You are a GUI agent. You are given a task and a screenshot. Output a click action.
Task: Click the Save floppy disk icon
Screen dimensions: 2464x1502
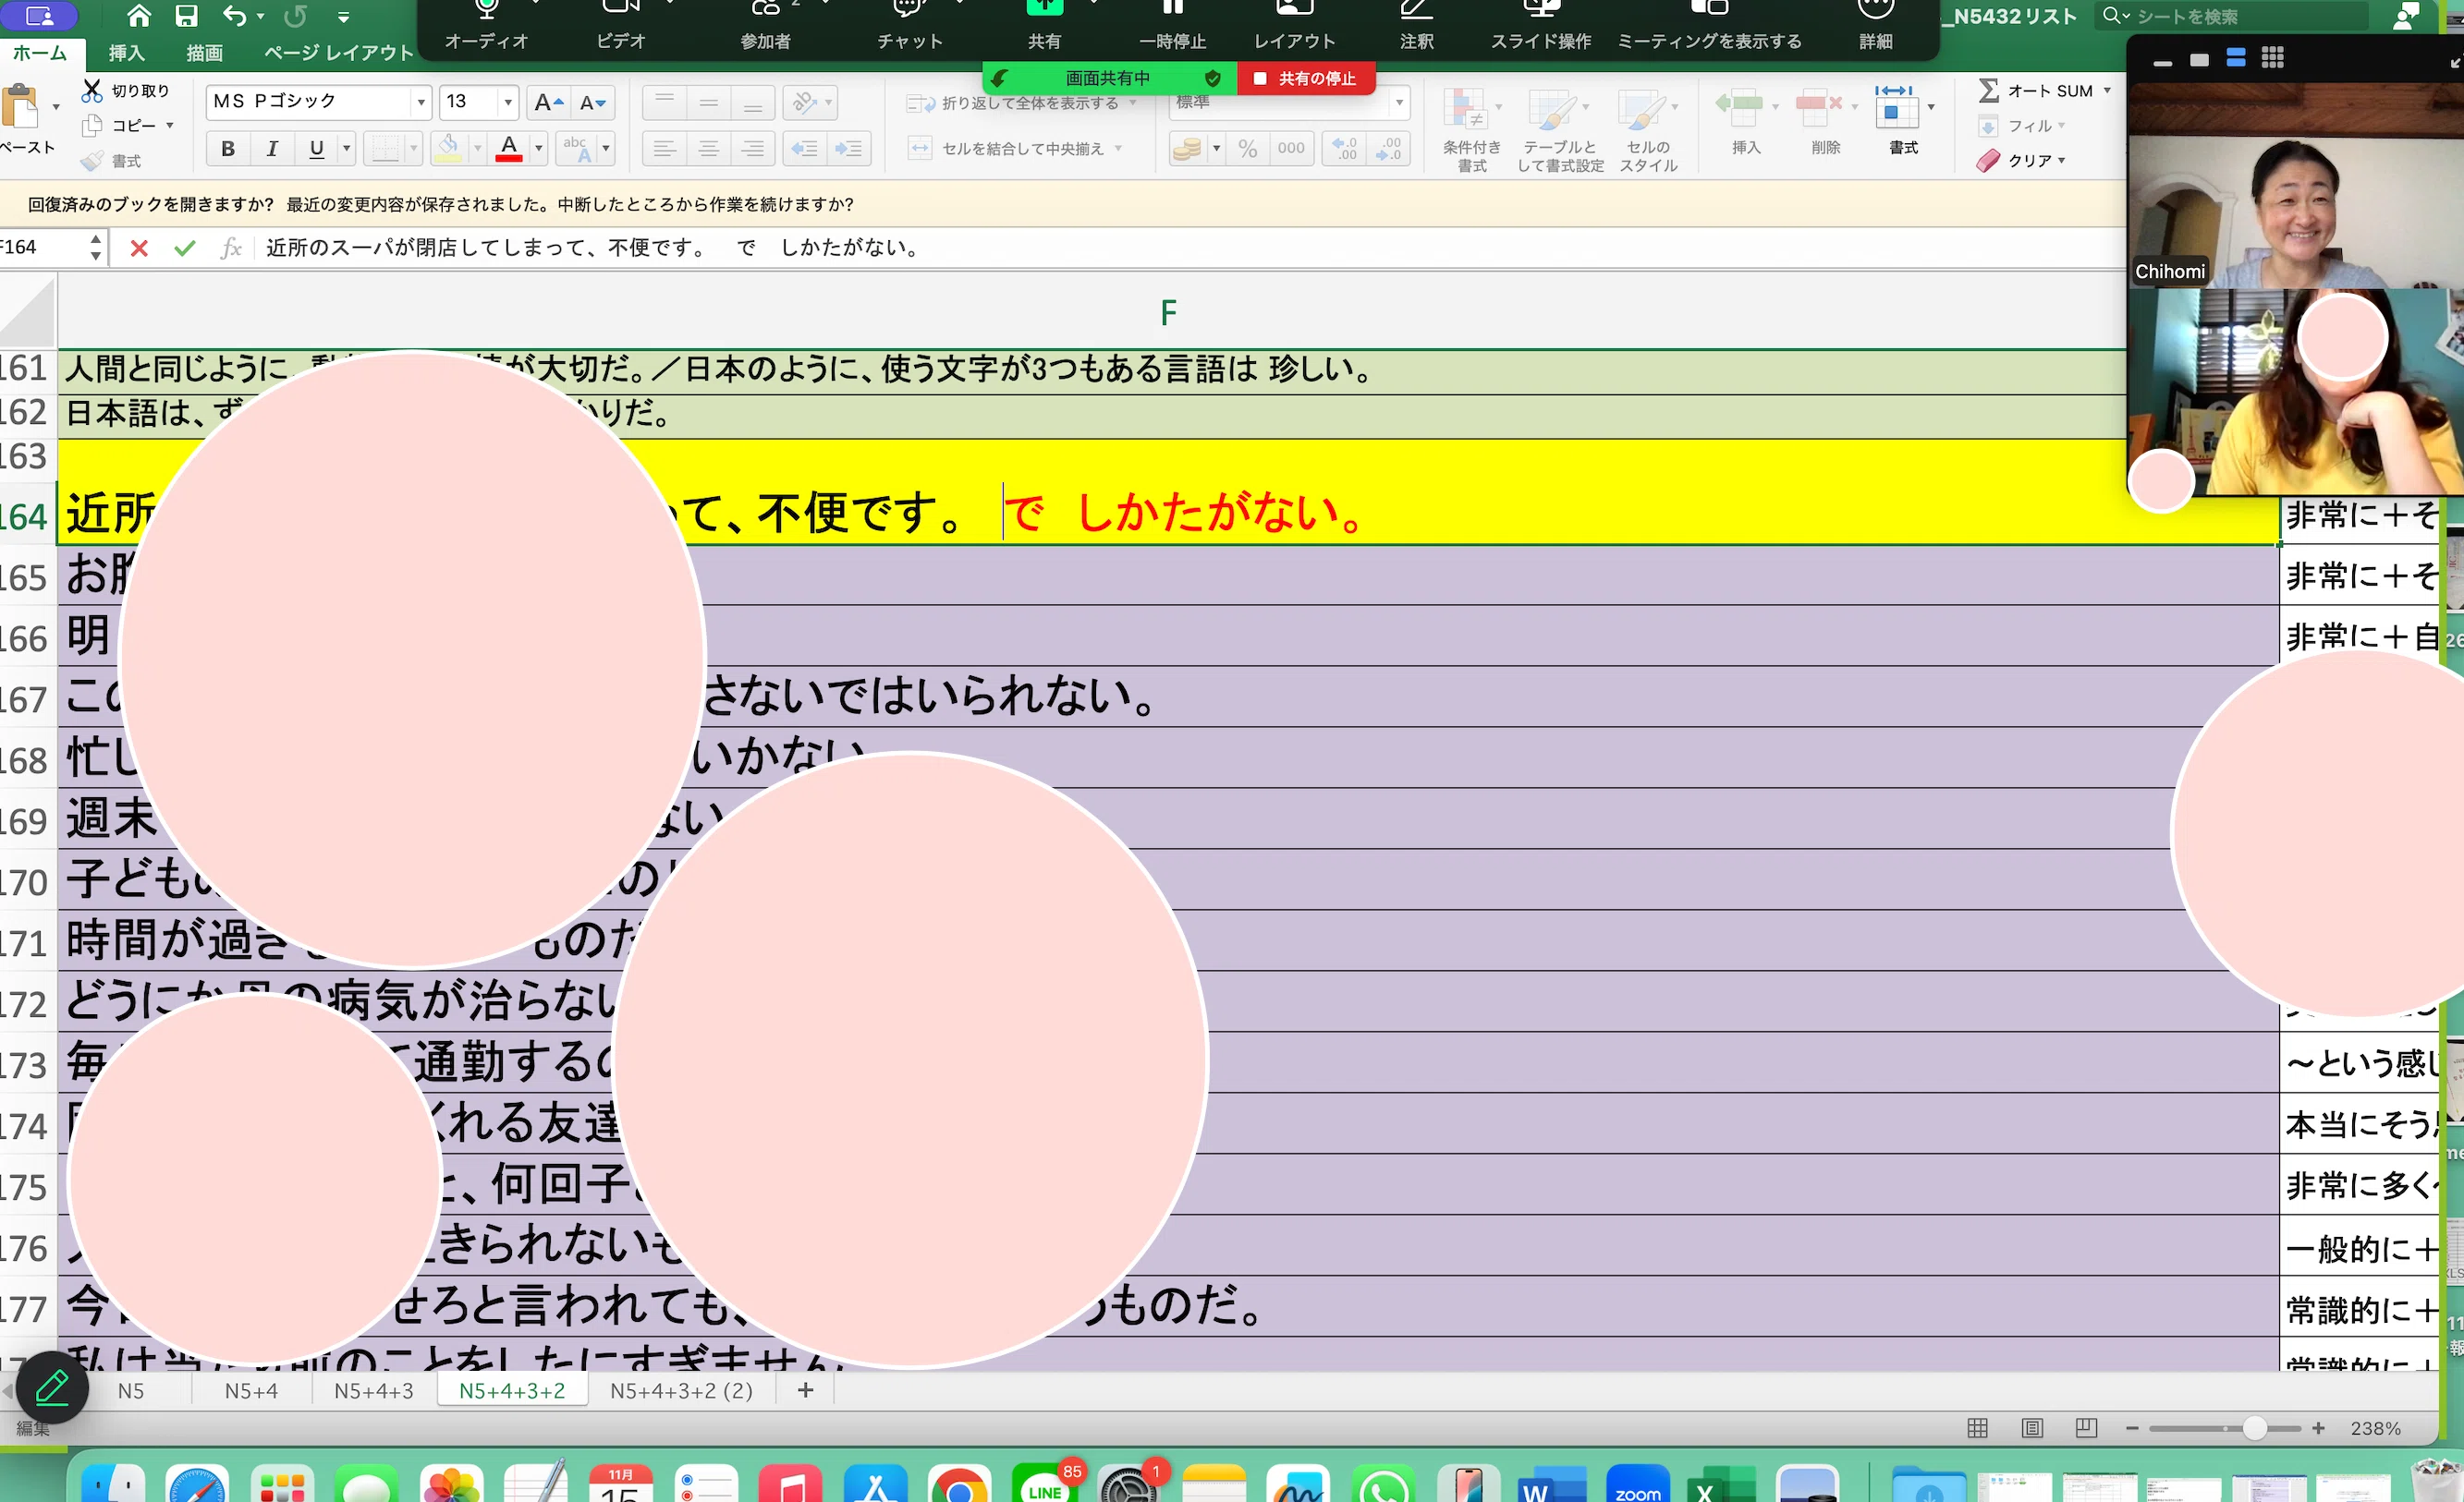[x=187, y=15]
